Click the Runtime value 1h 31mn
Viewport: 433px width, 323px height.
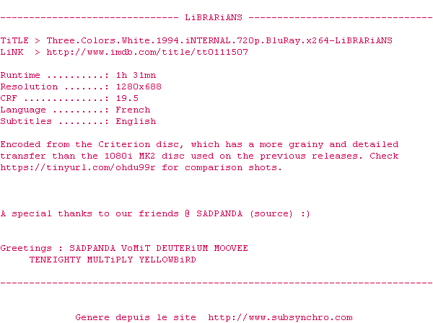136,75
